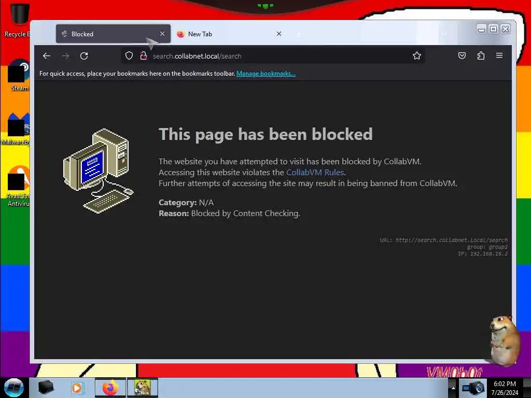Open the Windows Start orb

pos(13,388)
